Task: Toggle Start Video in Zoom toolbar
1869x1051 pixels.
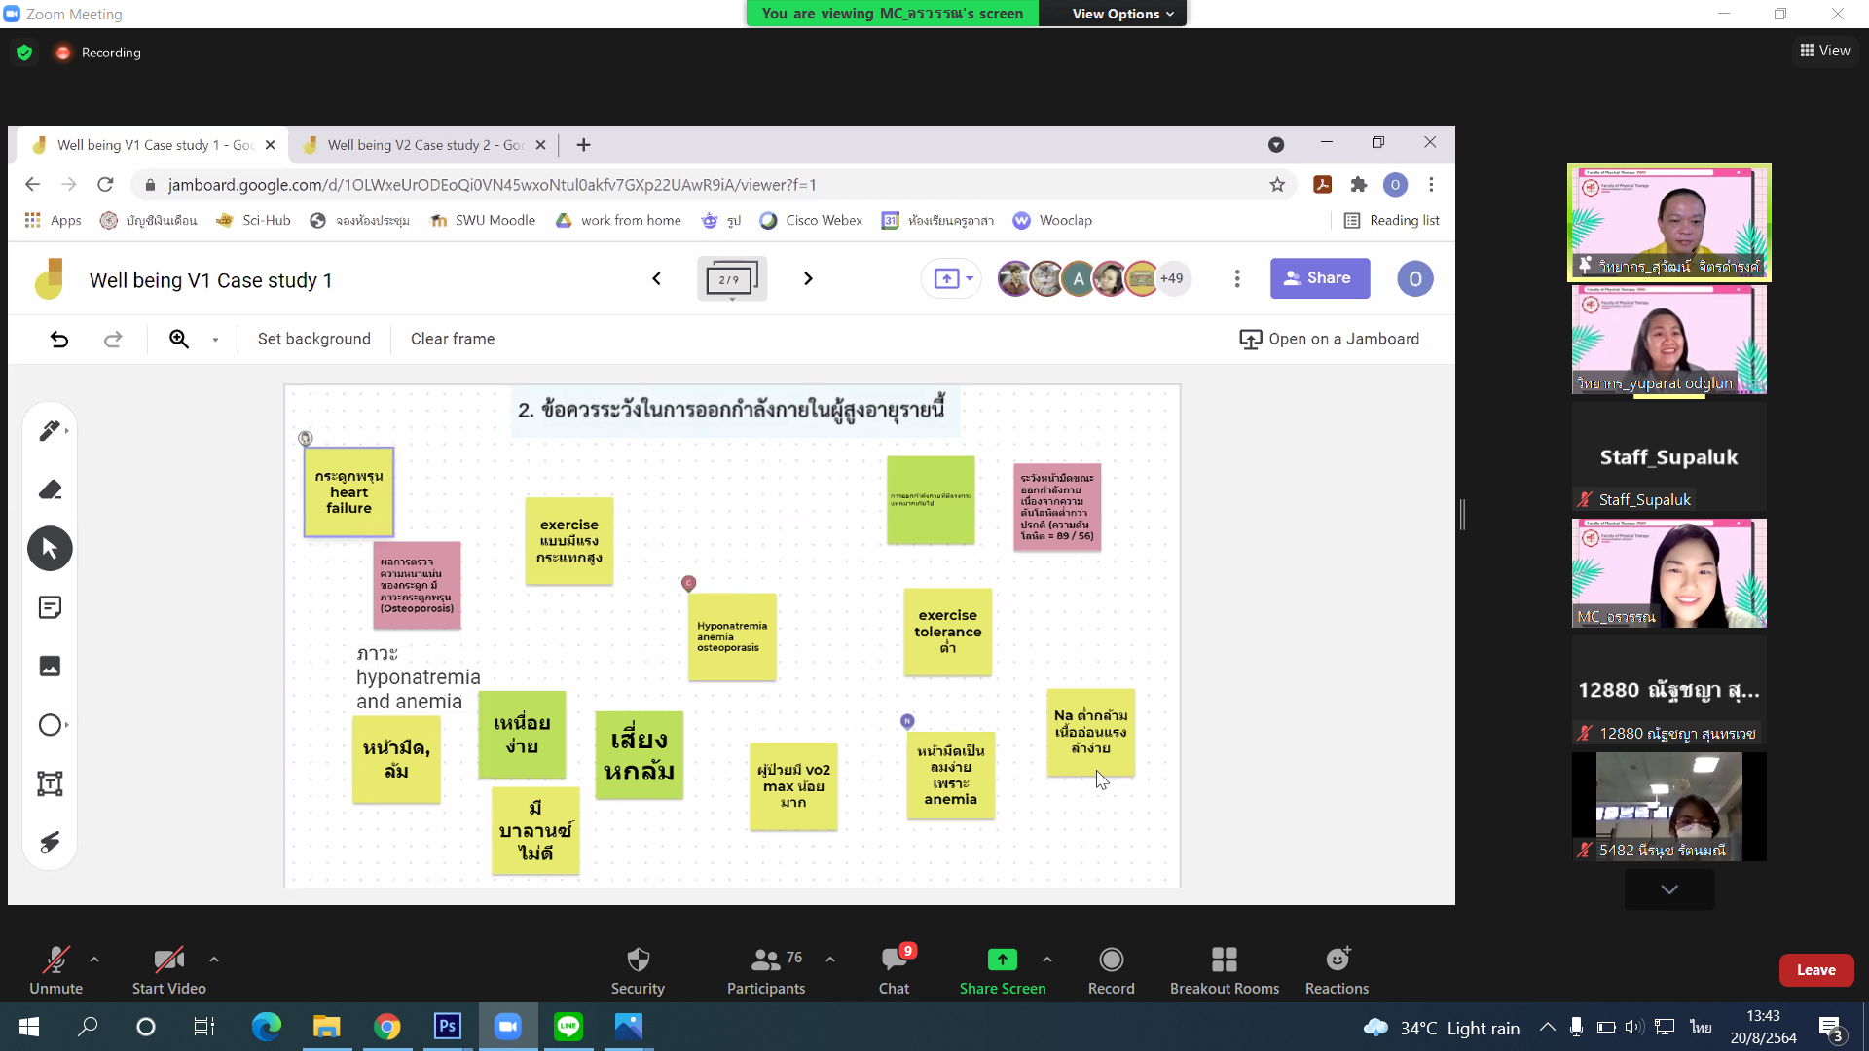Action: [x=168, y=970]
